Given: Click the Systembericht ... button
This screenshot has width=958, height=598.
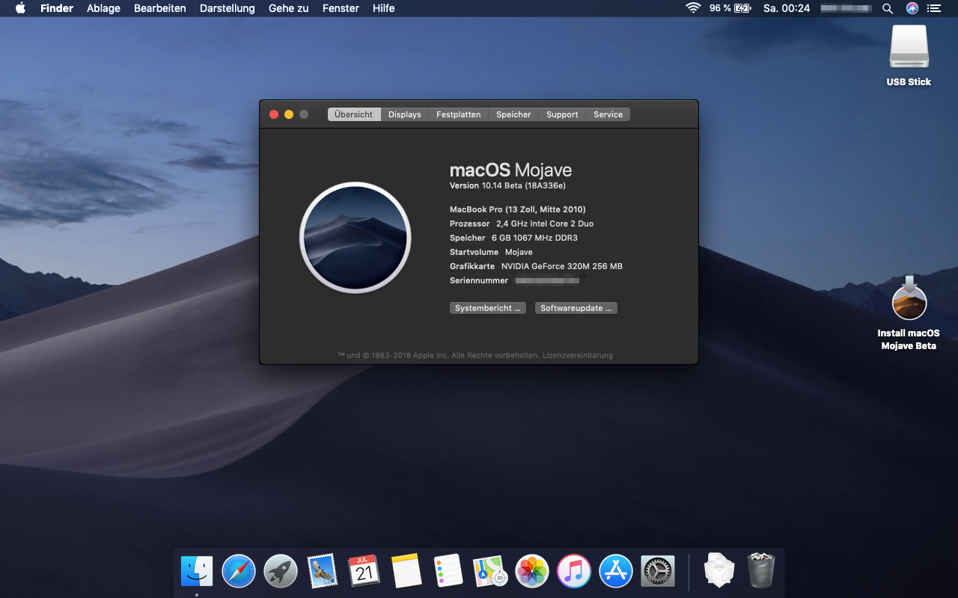Looking at the screenshot, I should click(488, 308).
